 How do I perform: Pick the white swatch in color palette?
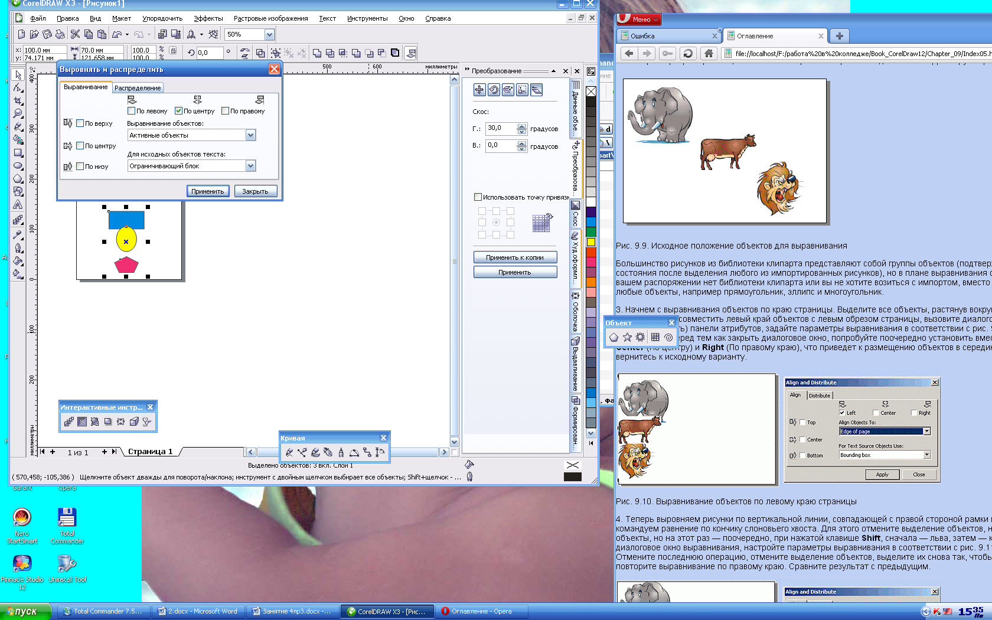pos(591,202)
